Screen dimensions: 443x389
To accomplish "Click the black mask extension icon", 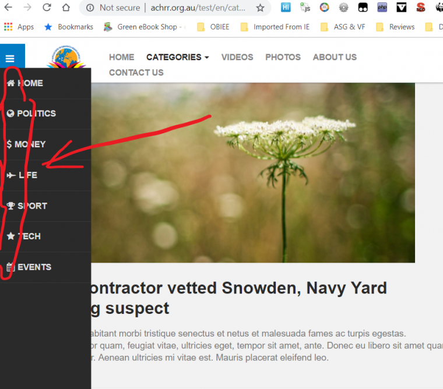I will click(x=363, y=8).
